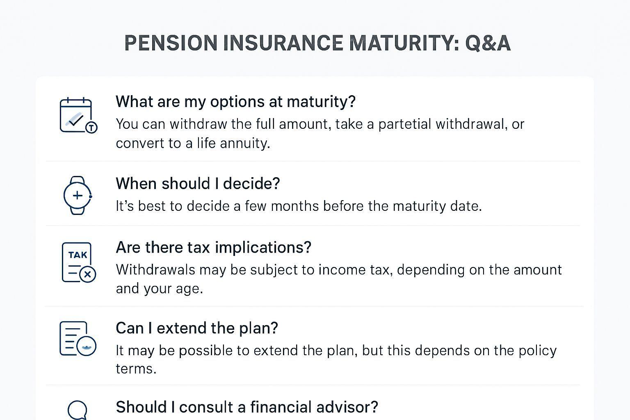Click the calendar checkmark icon
The height and width of the screenshot is (420, 630).
(76, 115)
